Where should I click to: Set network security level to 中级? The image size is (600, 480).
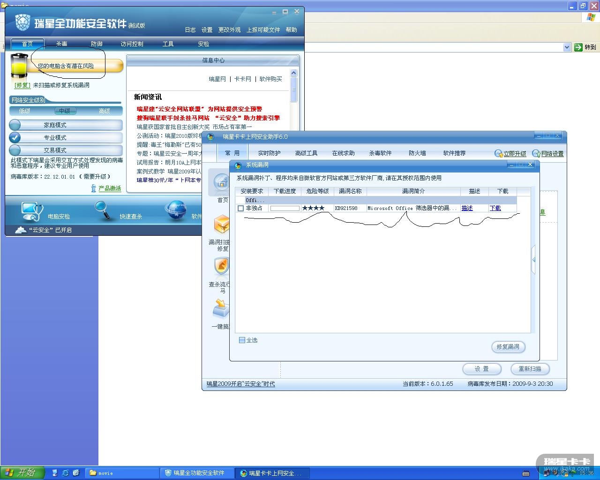coord(64,111)
